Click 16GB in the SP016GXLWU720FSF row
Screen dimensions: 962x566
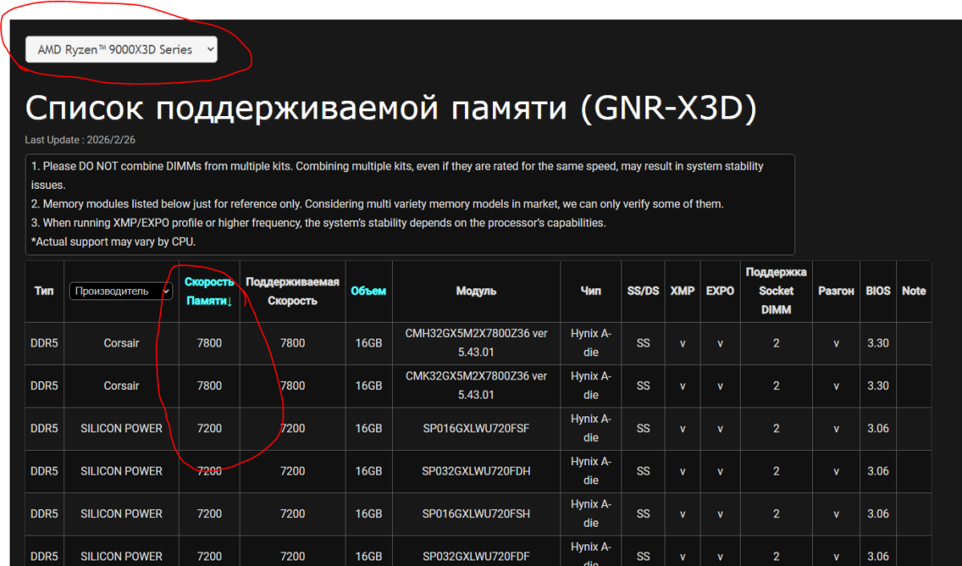coord(369,428)
